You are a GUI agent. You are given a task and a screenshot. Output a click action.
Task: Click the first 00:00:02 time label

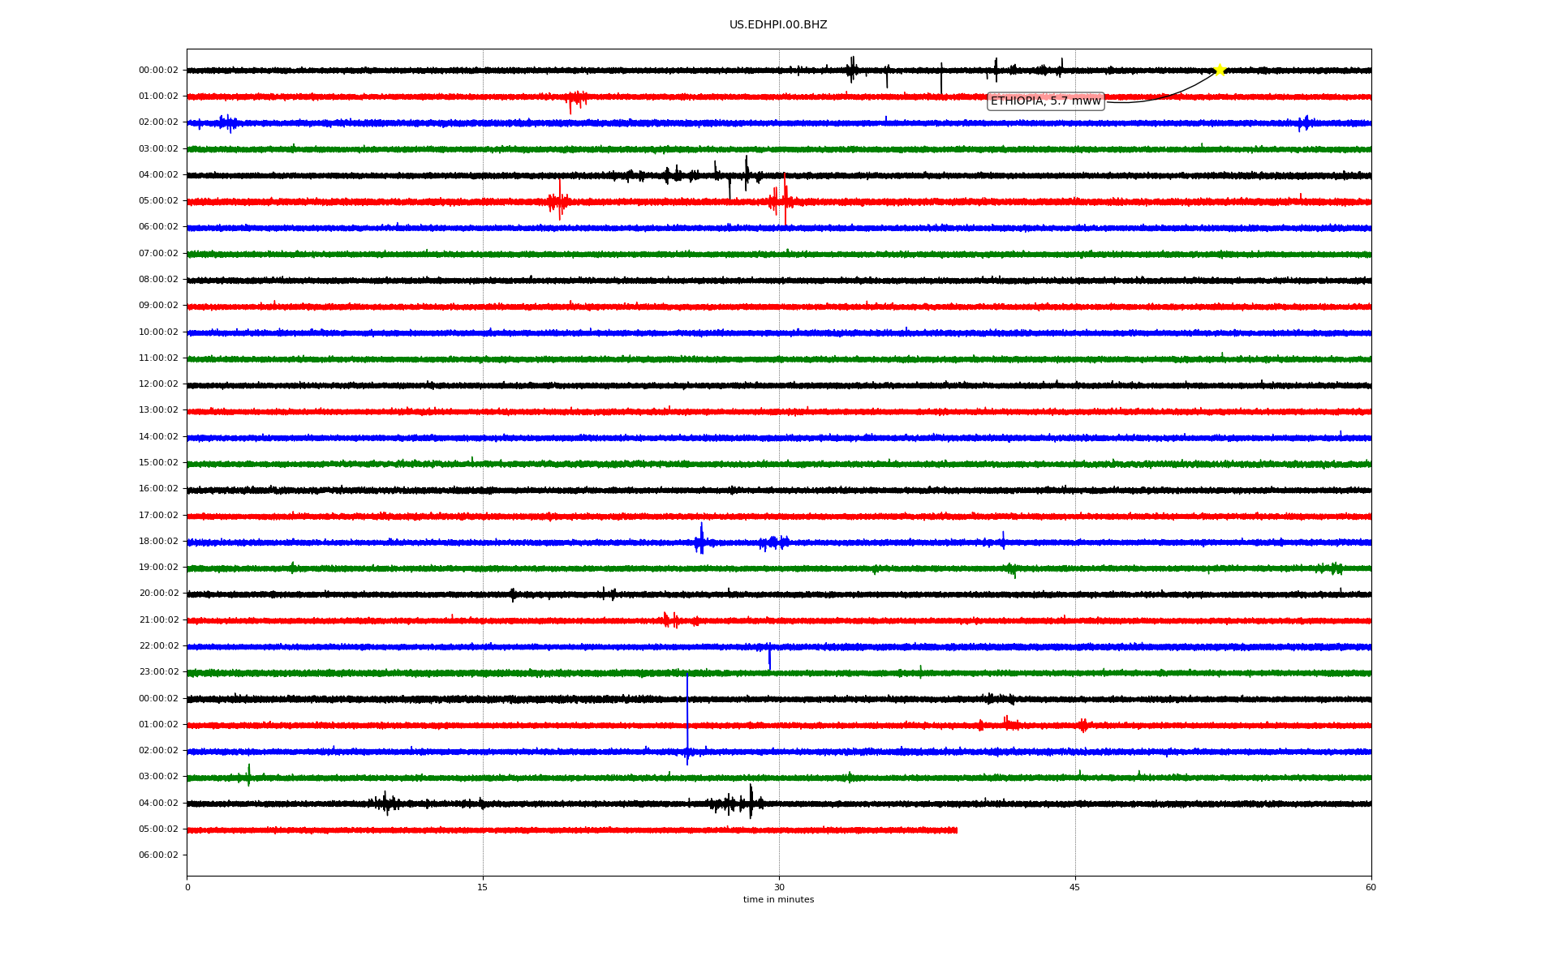(158, 71)
